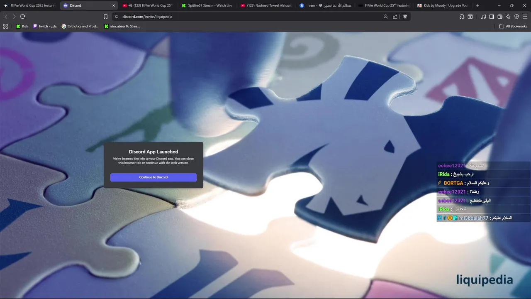Open the Kick bookmark

coord(22,26)
